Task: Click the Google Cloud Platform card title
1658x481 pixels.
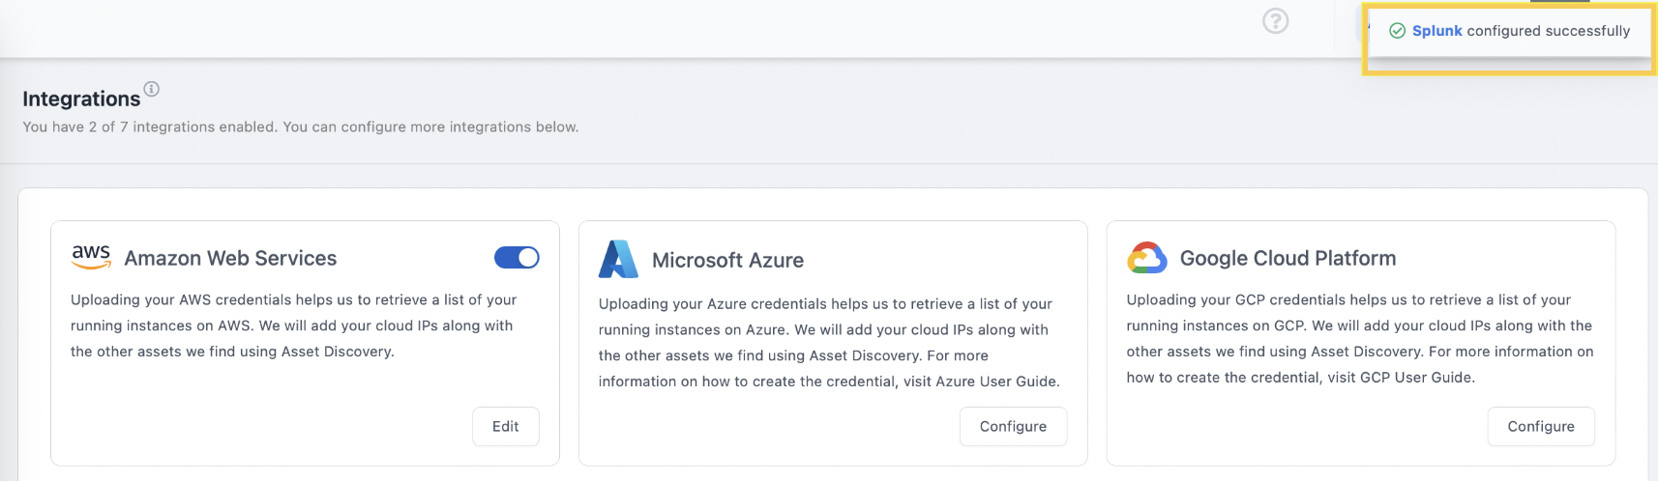Action: [x=1288, y=258]
